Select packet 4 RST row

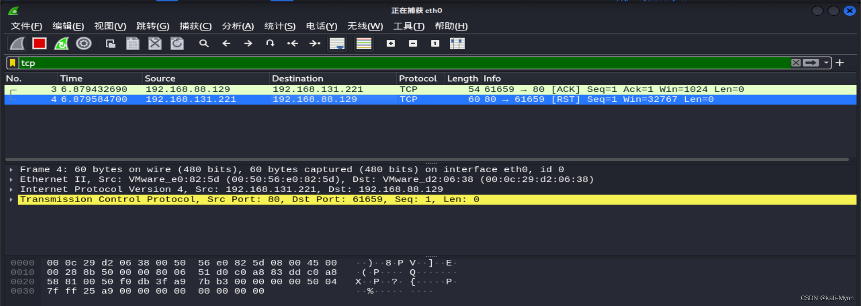tap(430, 99)
